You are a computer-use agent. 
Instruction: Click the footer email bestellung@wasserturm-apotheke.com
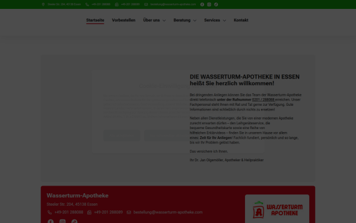[x=168, y=212]
